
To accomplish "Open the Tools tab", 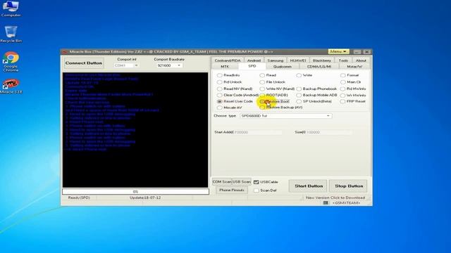I will pyautogui.click(x=343, y=60).
